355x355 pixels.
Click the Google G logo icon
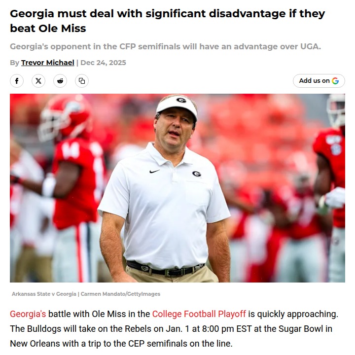pyautogui.click(x=335, y=81)
